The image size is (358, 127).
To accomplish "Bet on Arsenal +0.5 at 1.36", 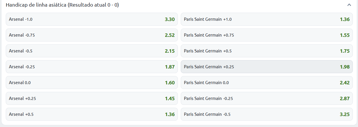I will (x=92, y=114).
